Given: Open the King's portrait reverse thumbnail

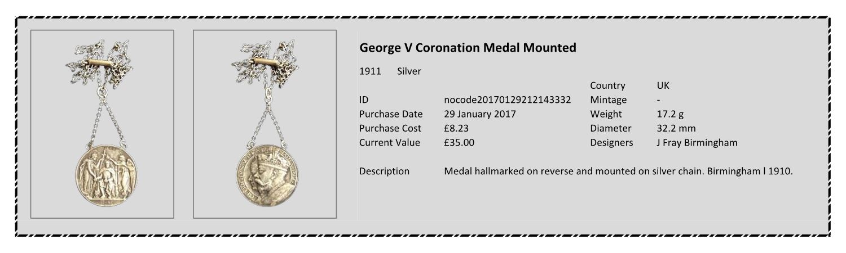Looking at the screenshot, I should pyautogui.click(x=265, y=124).
